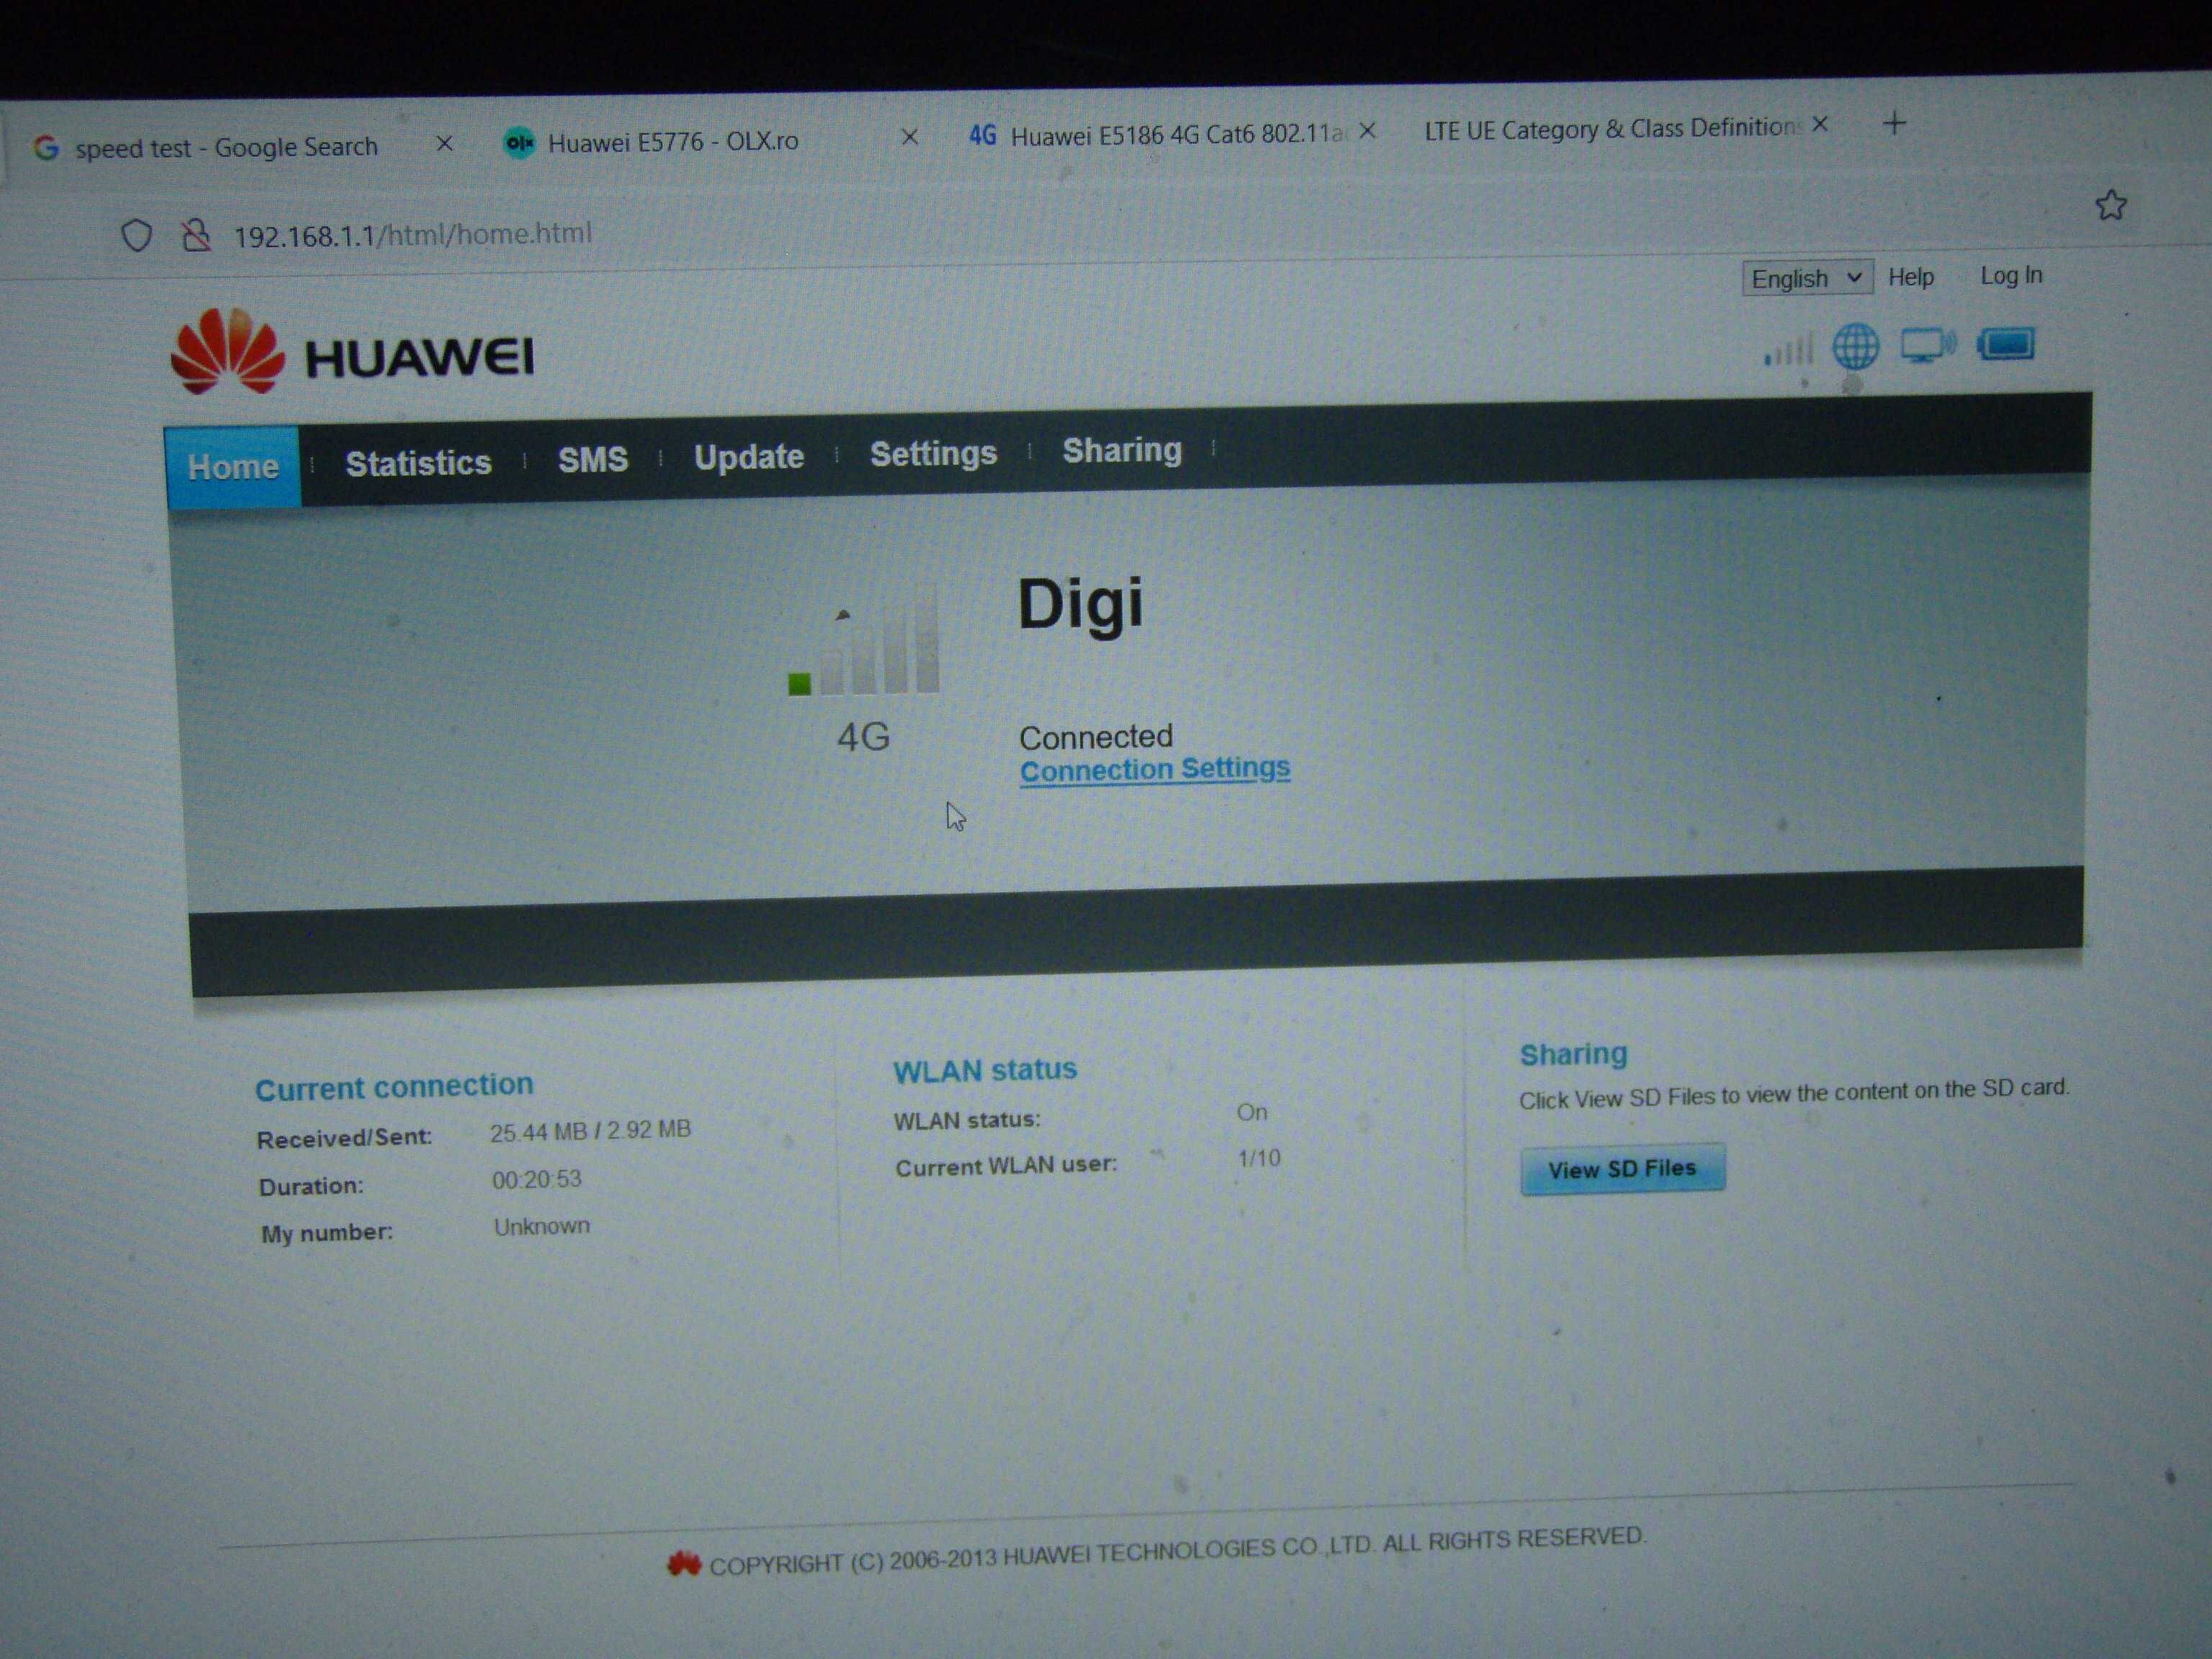Click the address bar URL 192.168.1.1
Image resolution: width=2212 pixels, height=1659 pixels.
click(412, 235)
